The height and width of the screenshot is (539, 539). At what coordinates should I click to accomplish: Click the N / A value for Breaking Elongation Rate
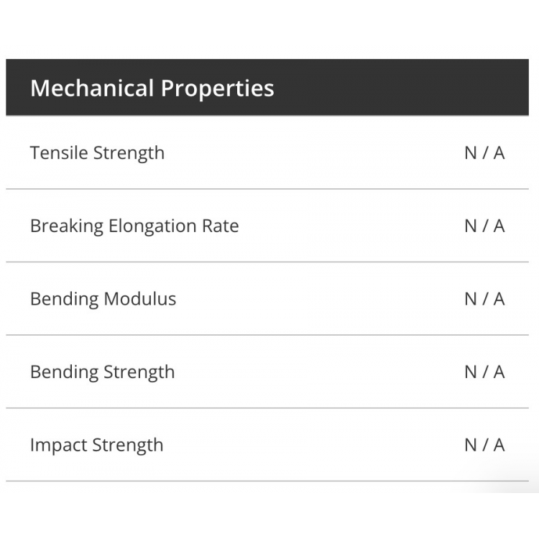tap(484, 226)
